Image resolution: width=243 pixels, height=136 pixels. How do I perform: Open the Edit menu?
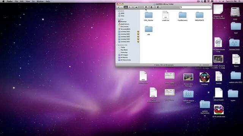pos(22,1)
